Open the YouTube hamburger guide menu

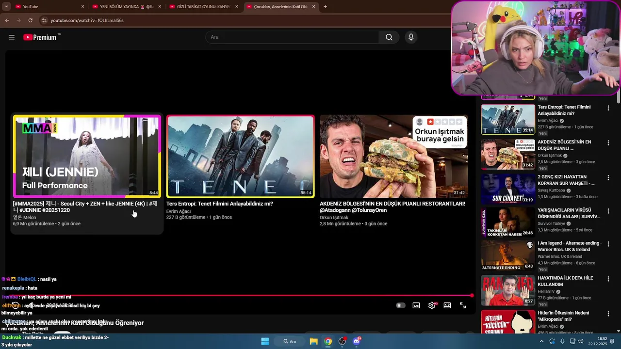(x=12, y=37)
